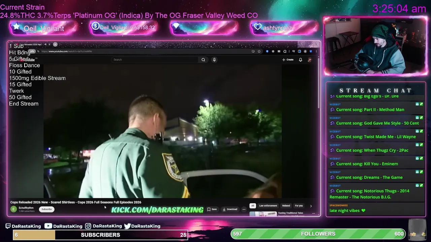Viewport: 431px width, 242px height.
Task: Click chat line 'Current song: Part II - Method Man'
Action: click(x=370, y=110)
